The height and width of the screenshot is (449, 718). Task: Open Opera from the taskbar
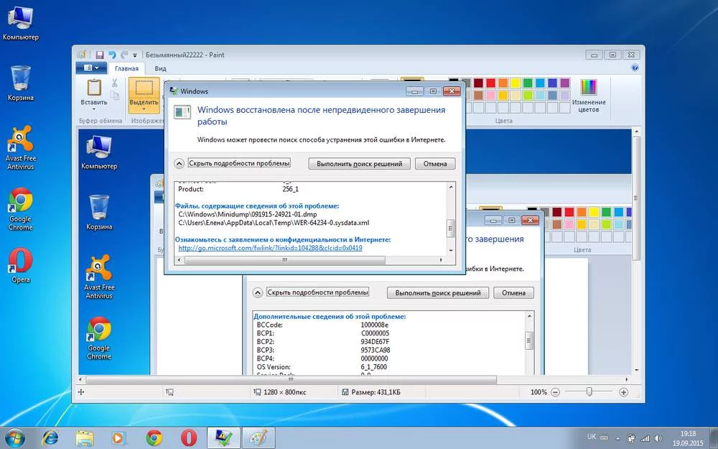point(187,437)
